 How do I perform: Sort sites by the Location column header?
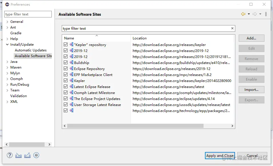pyautogui.click(x=182, y=38)
